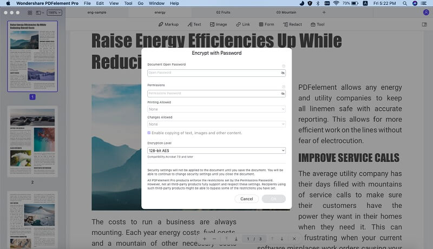Switch to the eng-sample tab

[97, 12]
